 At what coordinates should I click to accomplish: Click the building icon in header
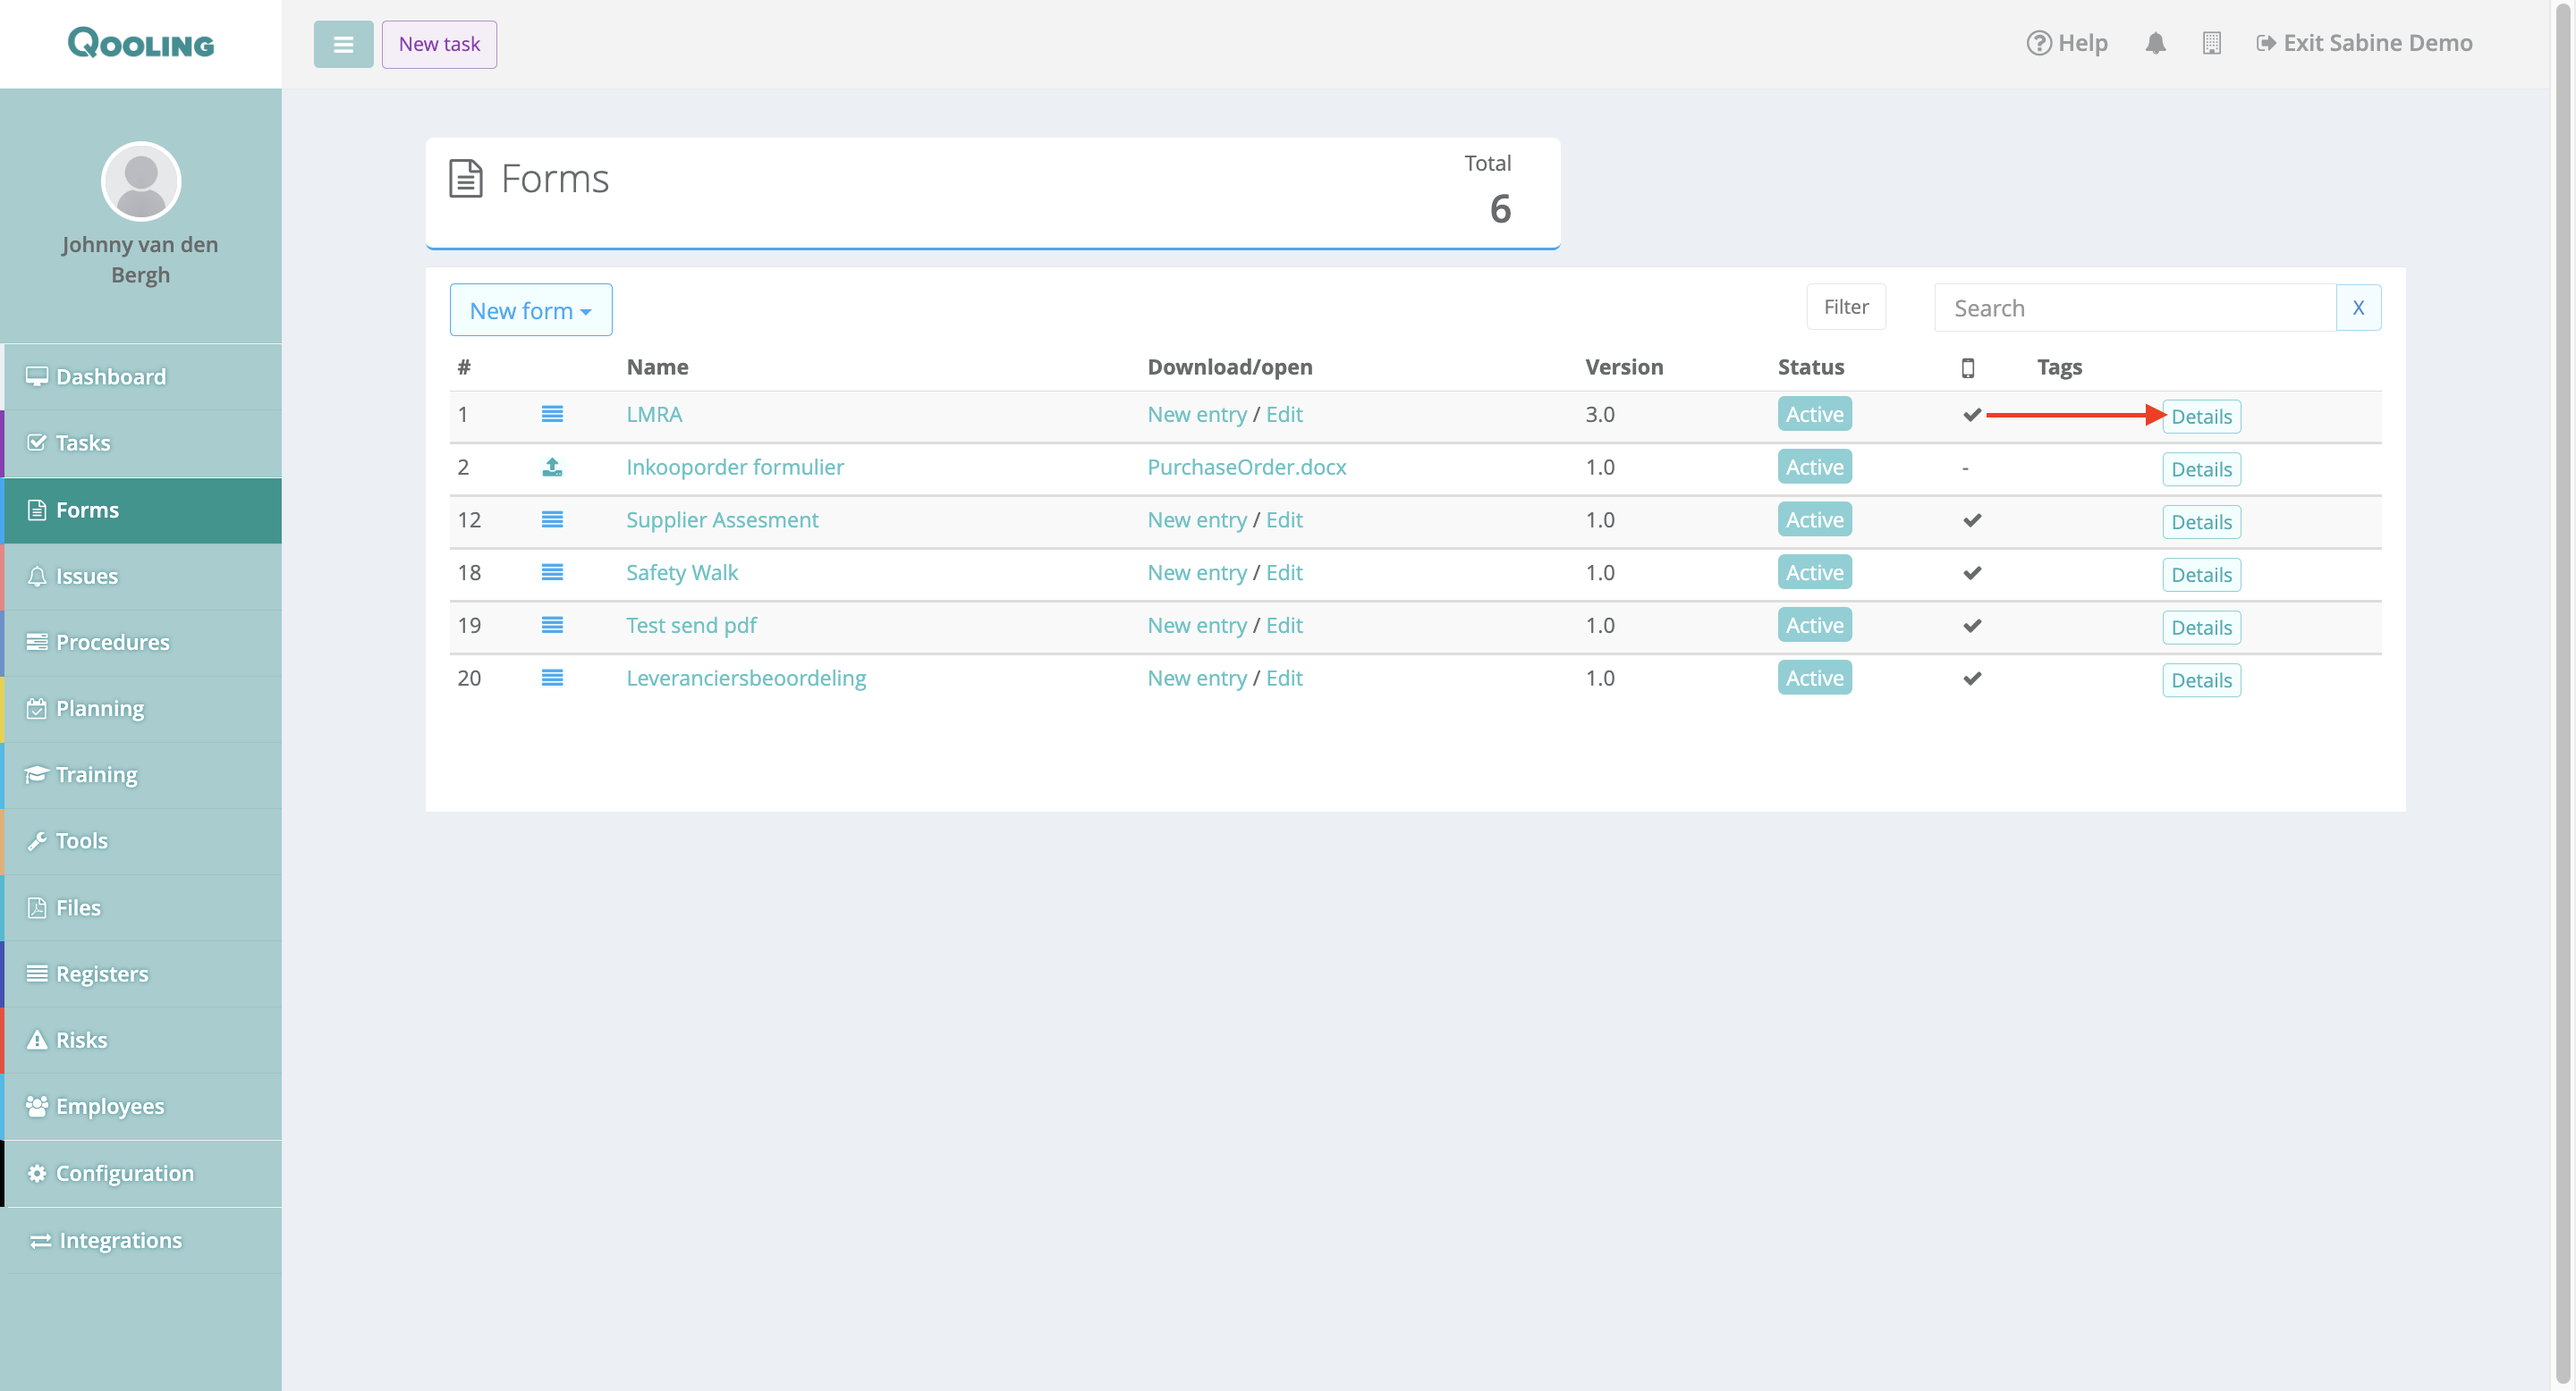click(2211, 43)
